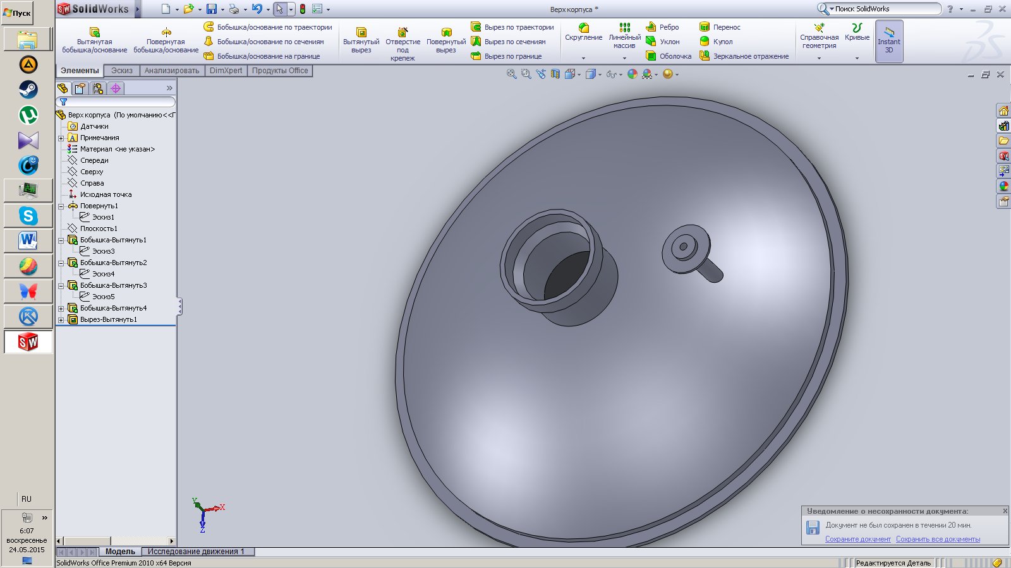This screenshot has width=1011, height=568.
Task: Click Zoom to Area magnifier icon
Action: click(x=526, y=74)
